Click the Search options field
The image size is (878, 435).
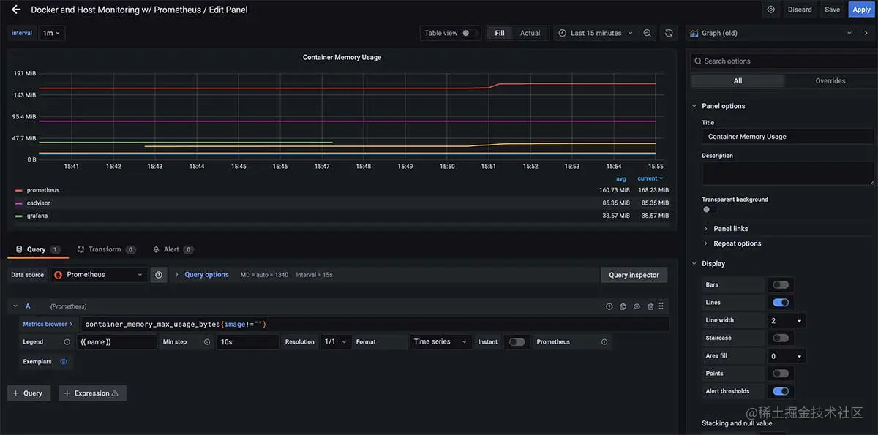click(783, 61)
